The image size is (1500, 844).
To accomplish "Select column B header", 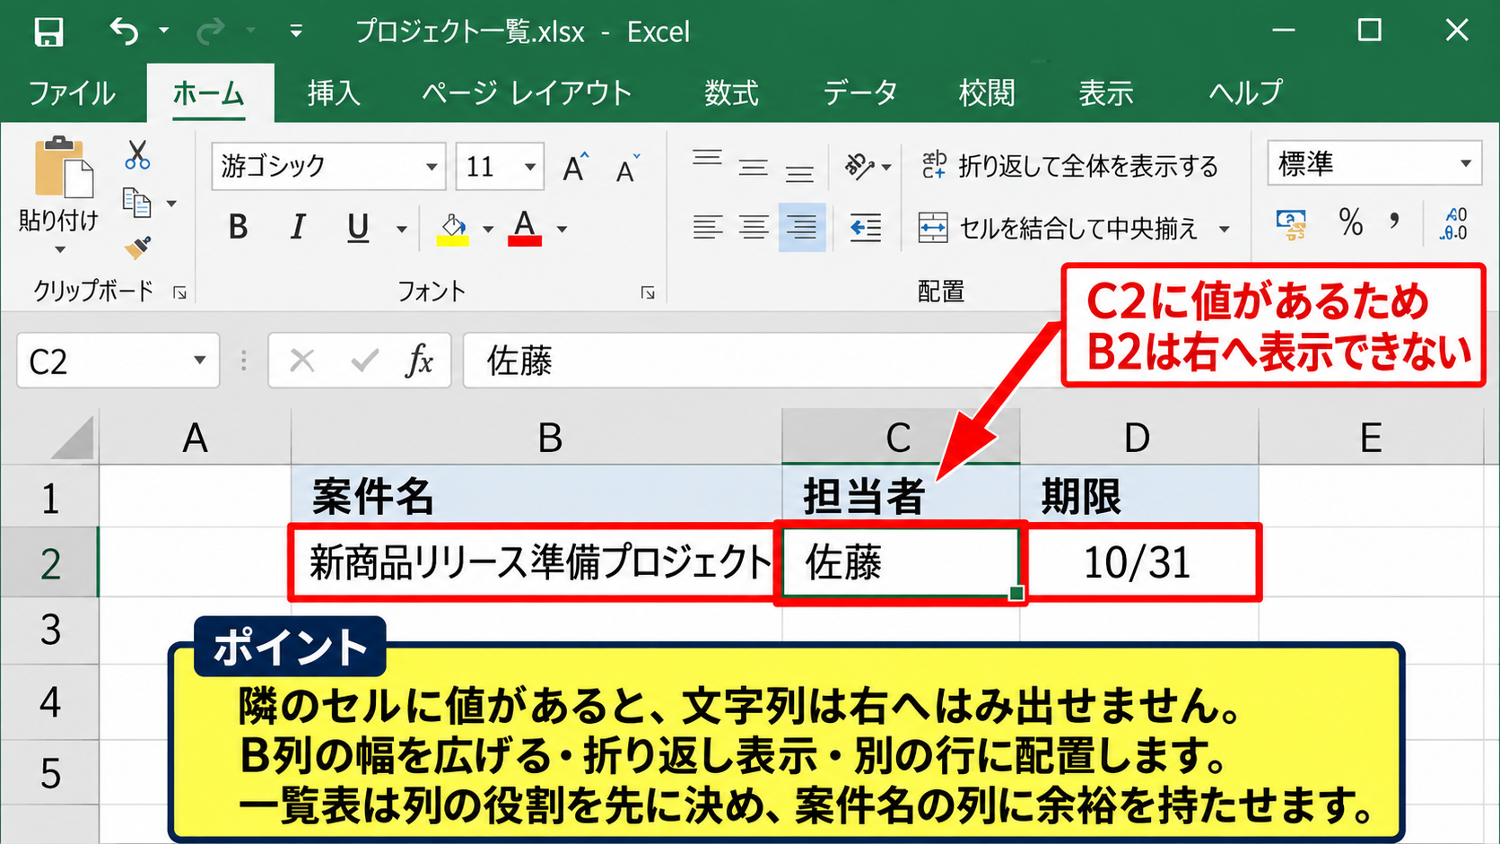I will pos(536,437).
